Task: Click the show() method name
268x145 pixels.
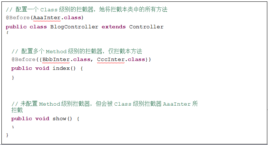Action: (x=61, y=119)
